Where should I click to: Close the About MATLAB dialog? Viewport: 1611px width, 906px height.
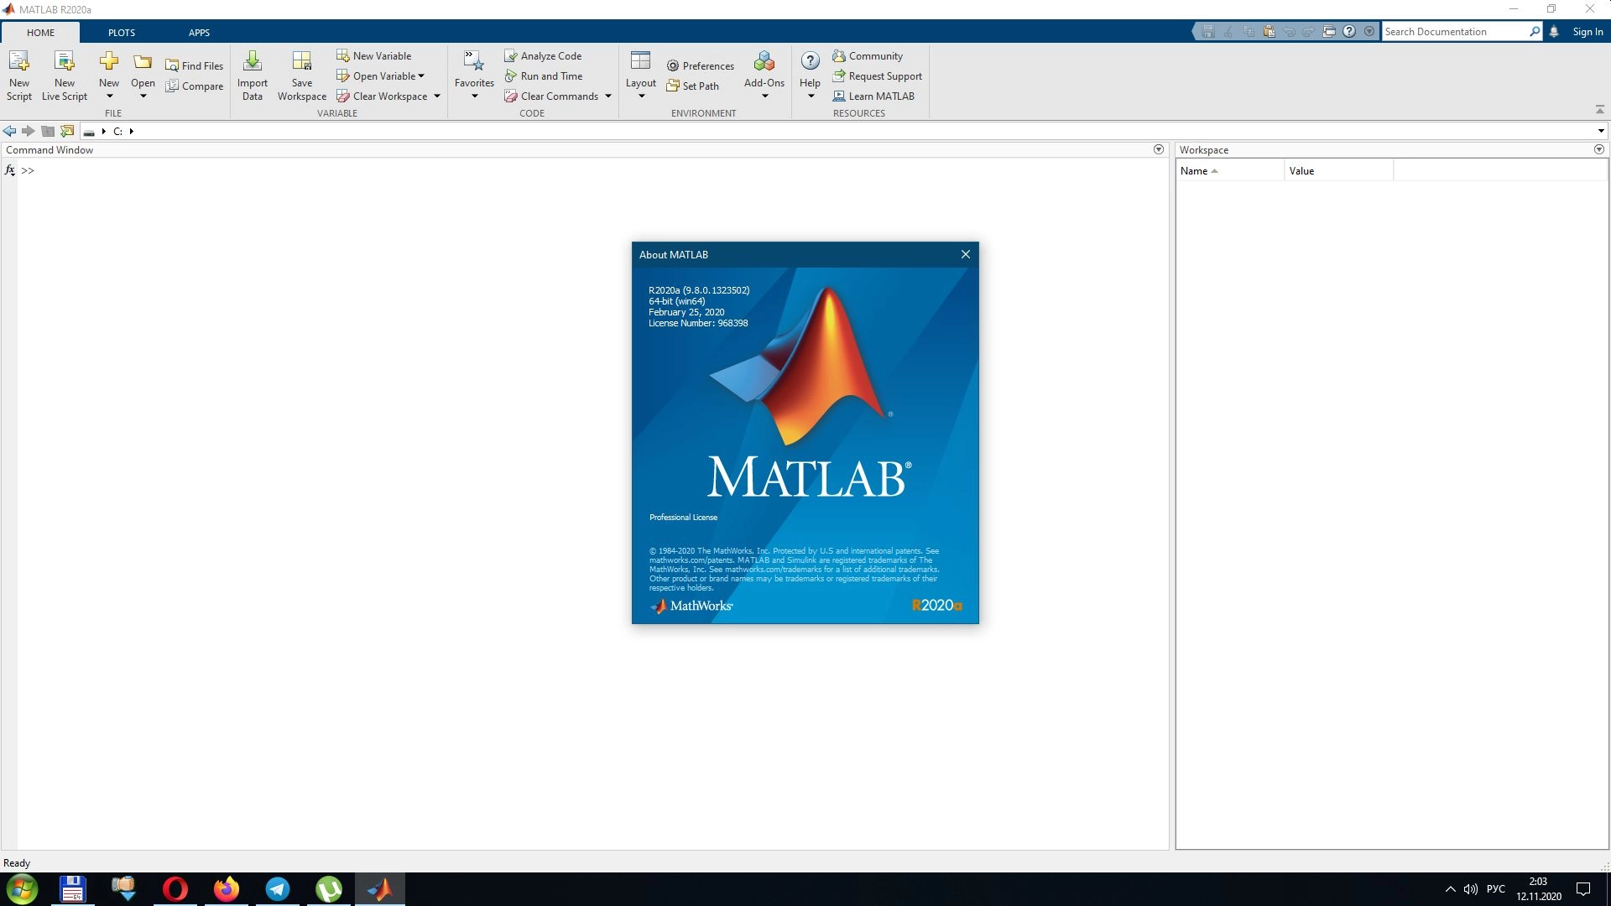click(x=966, y=254)
